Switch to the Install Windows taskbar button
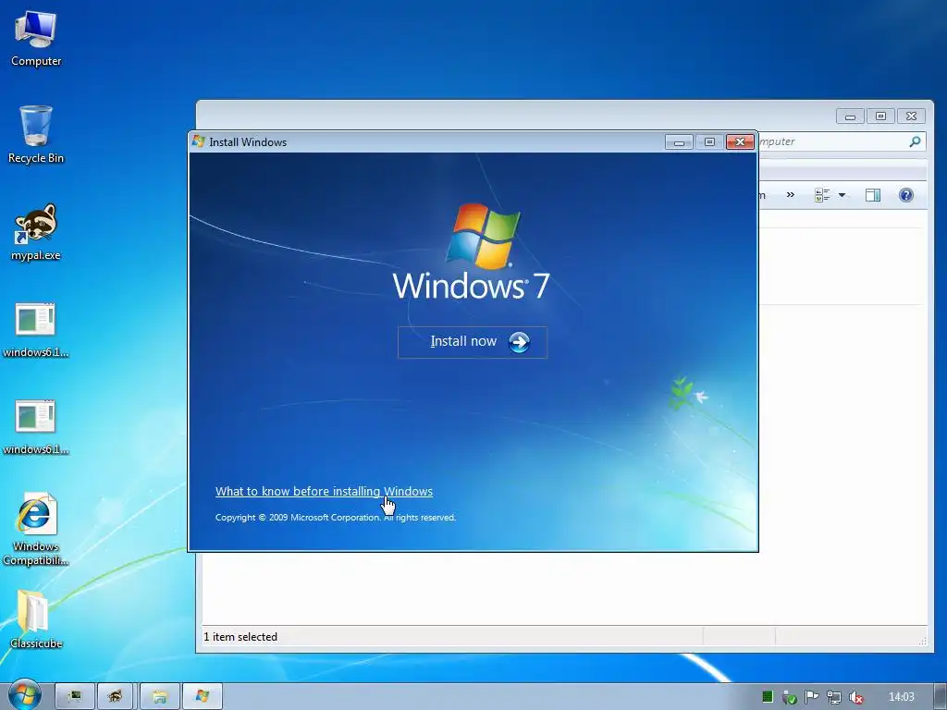This screenshot has height=710, width=947. coord(203,697)
